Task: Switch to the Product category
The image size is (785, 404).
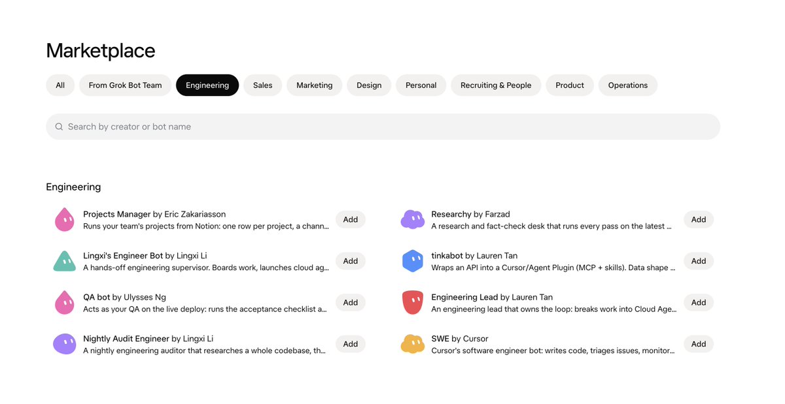Action: (x=570, y=85)
